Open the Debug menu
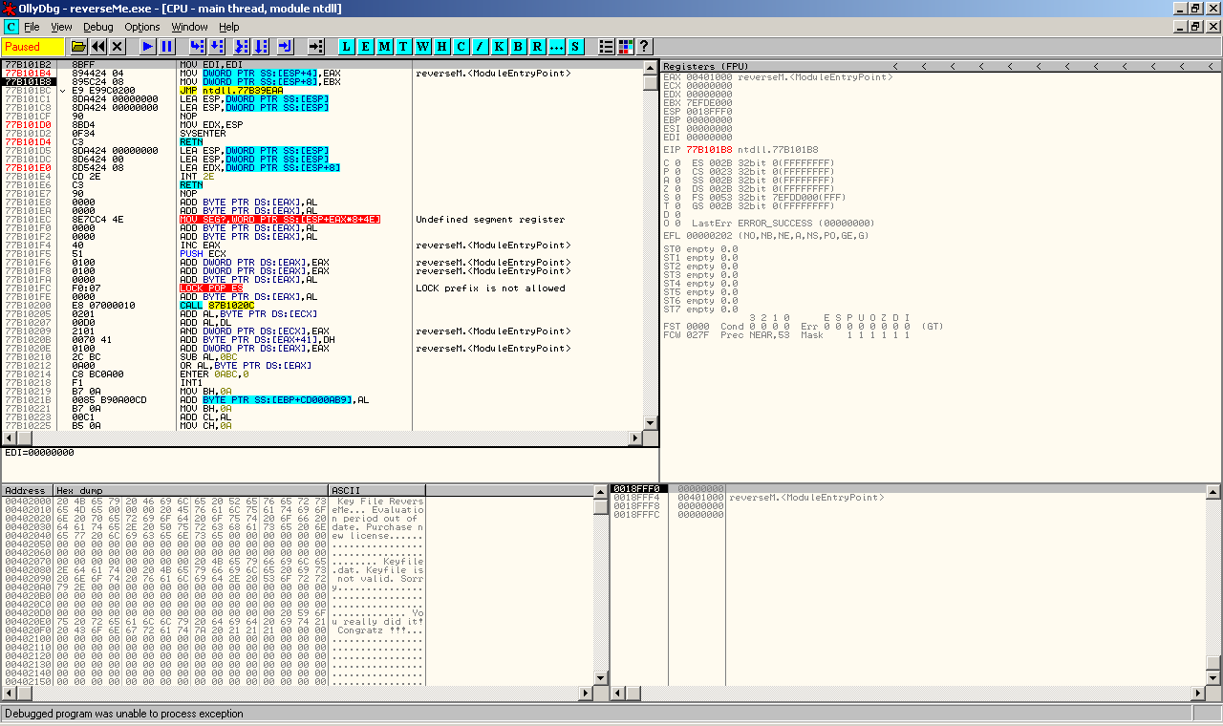The height and width of the screenshot is (726, 1223). coord(97,27)
